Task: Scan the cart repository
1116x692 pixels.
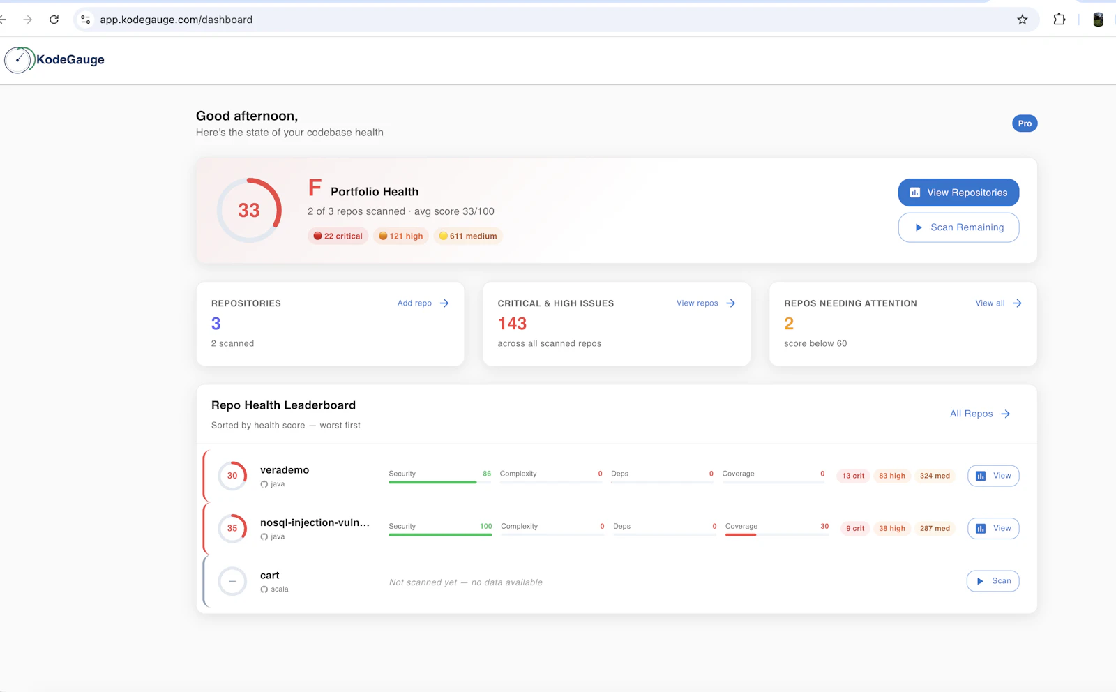Action: [x=993, y=581]
